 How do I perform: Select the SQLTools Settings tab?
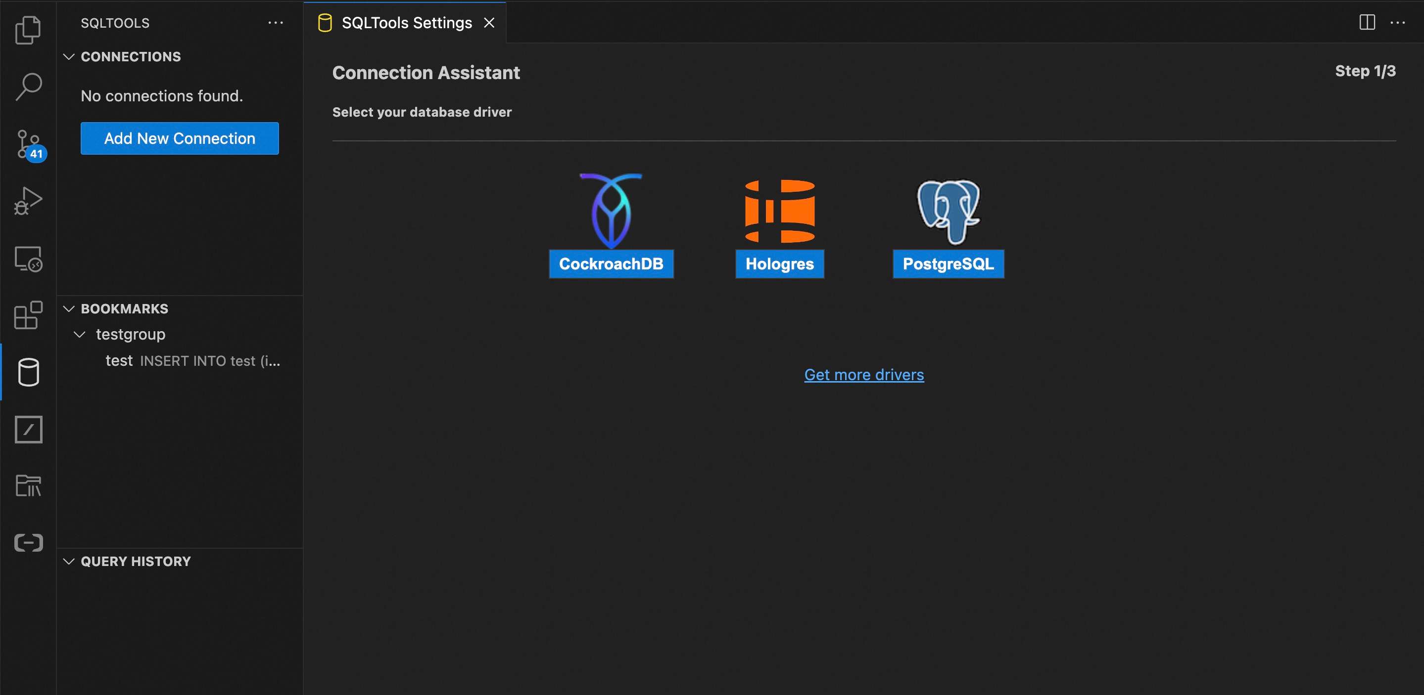point(405,23)
